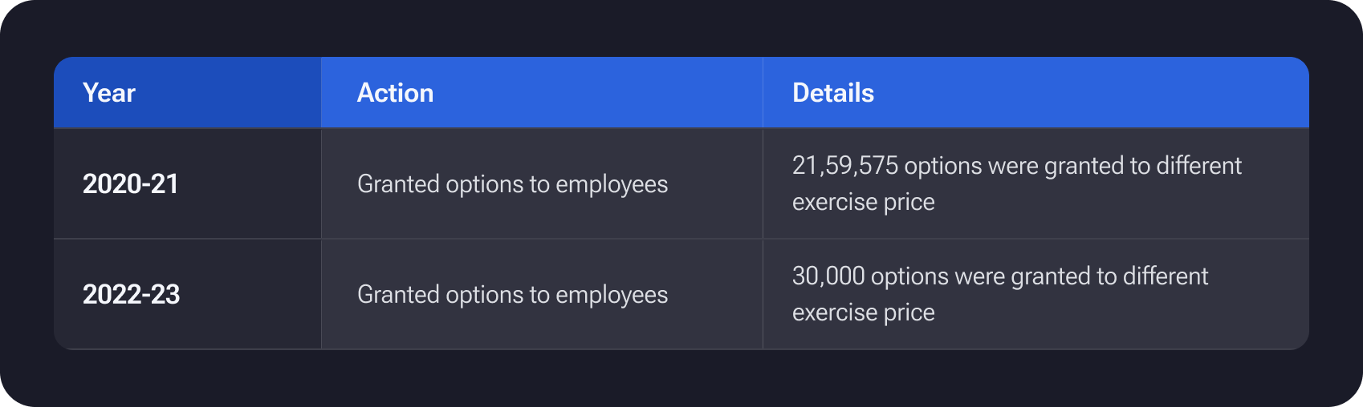Click "Granted options to employees" in 2022-23 row
This screenshot has width=1363, height=407.
pos(512,295)
